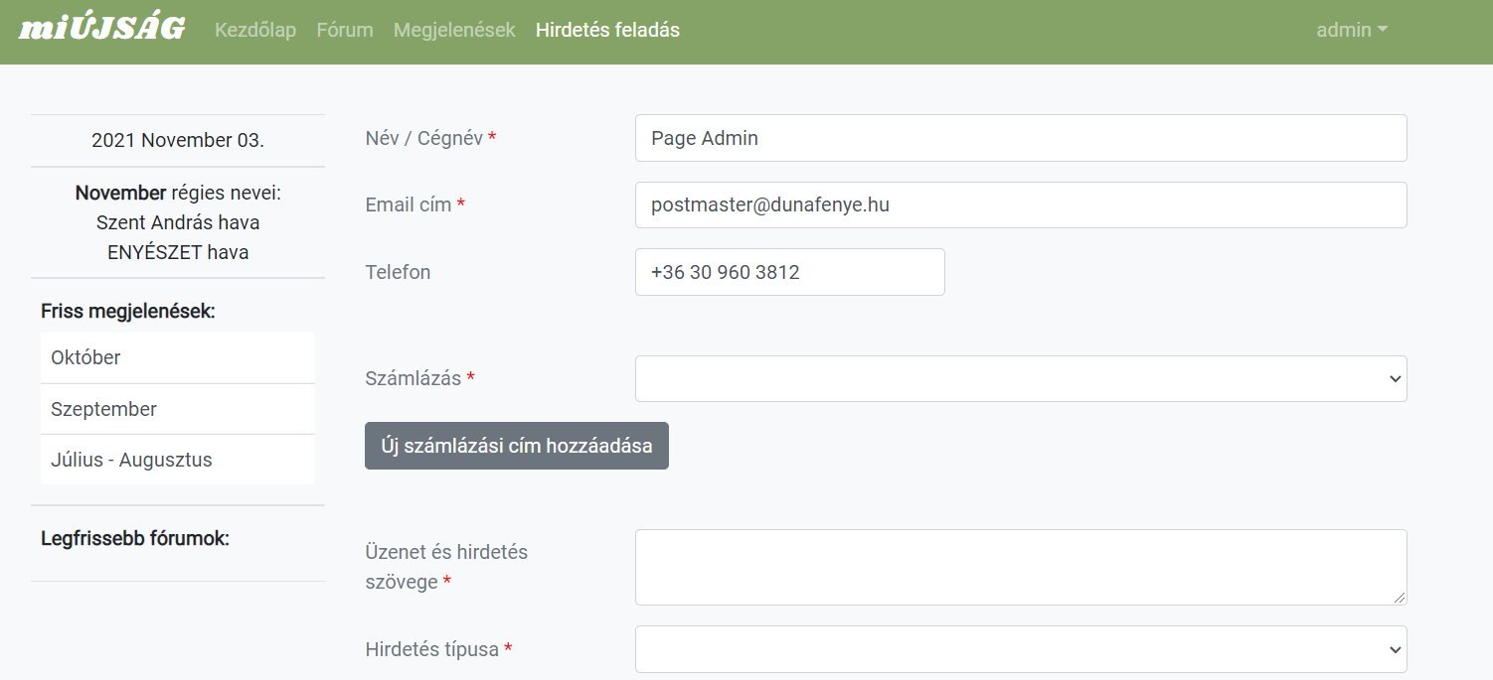This screenshot has height=680, width=1493.
Task: Click the 'Legfrissebb fórumok:' heading
Action: click(135, 539)
